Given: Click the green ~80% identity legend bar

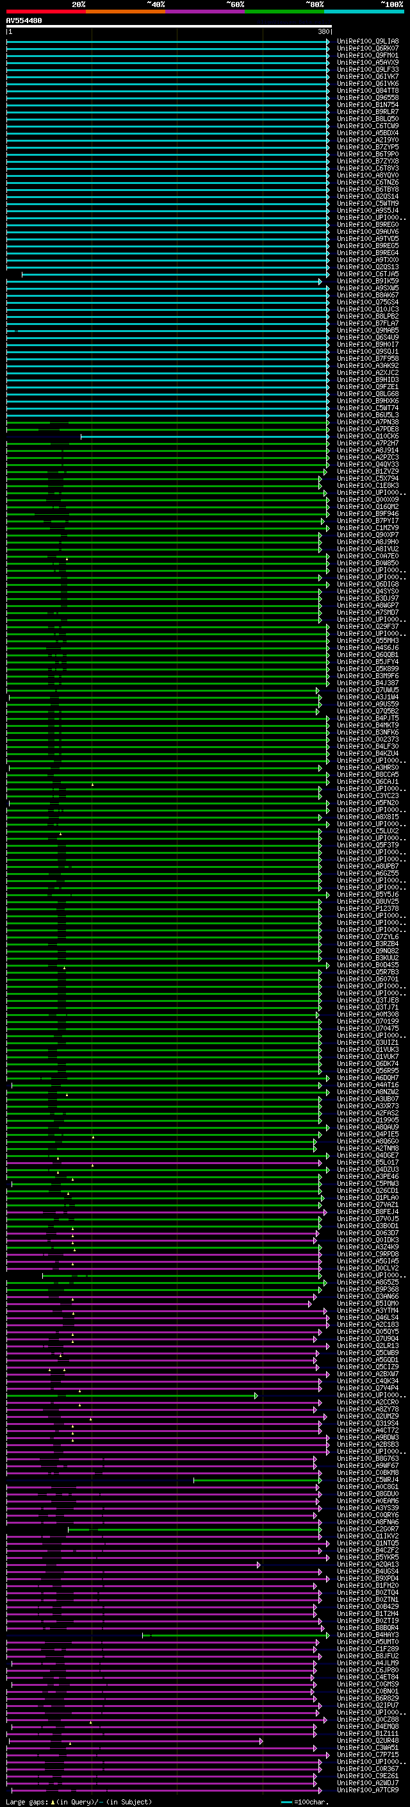Looking at the screenshot, I should pyautogui.click(x=284, y=12).
